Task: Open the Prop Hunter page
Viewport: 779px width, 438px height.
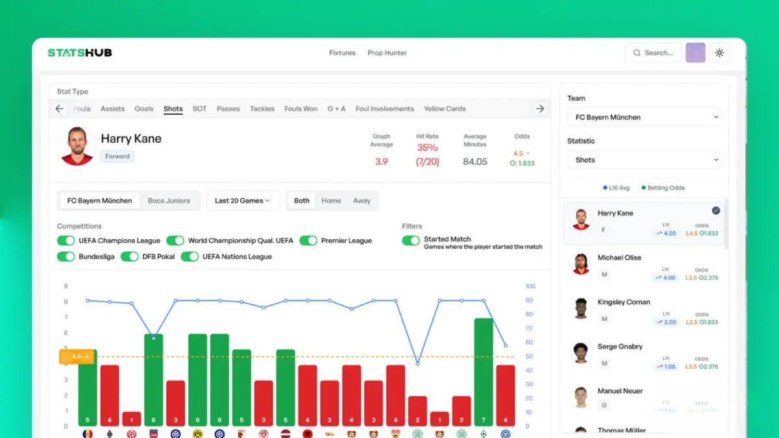Action: (x=387, y=53)
